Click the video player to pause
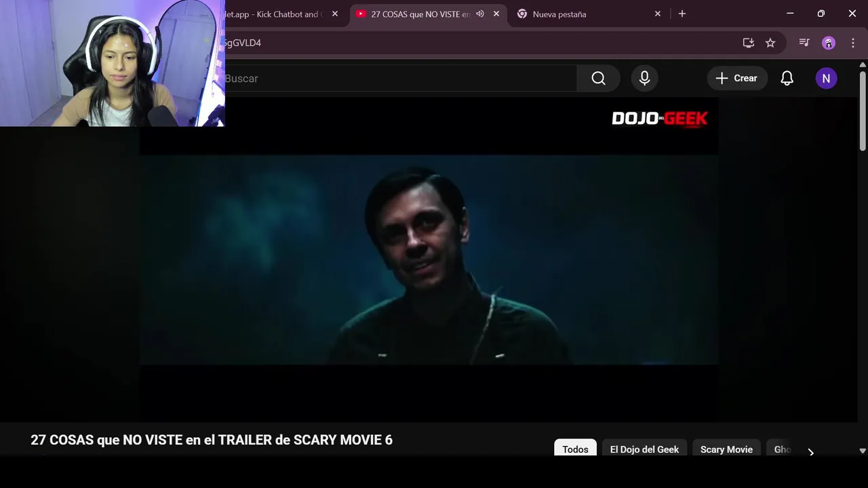 click(x=429, y=260)
